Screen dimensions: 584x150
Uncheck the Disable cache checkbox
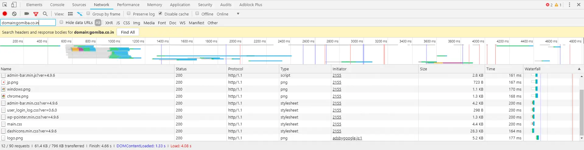click(160, 13)
